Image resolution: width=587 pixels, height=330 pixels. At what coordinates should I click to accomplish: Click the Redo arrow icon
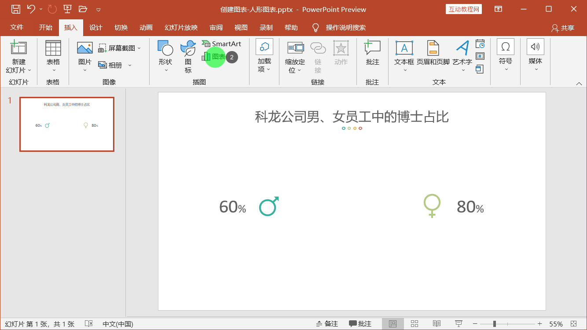coord(52,9)
